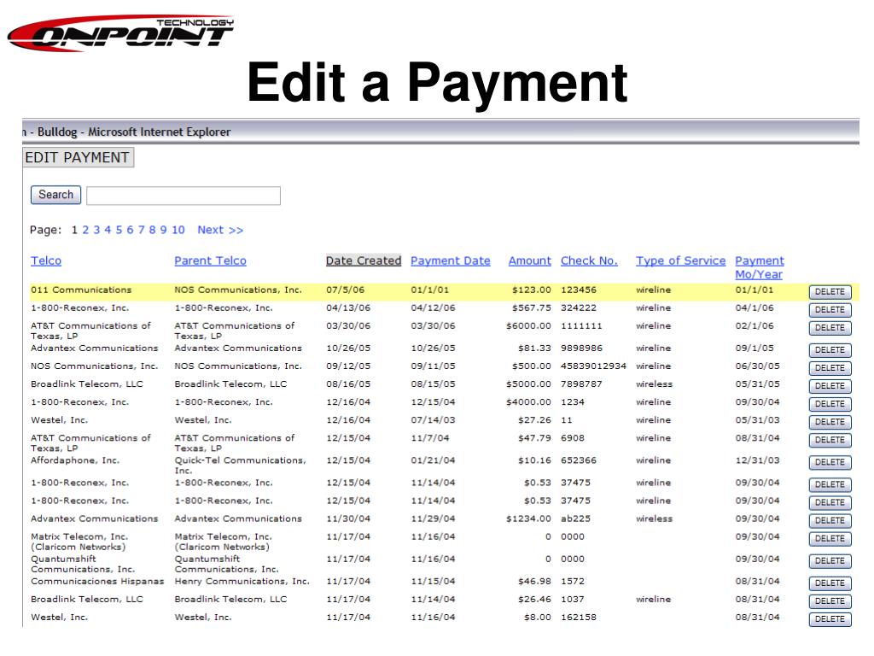Viewport: 874px width, 656px height.
Task: Go to page 10
Action: [178, 230]
